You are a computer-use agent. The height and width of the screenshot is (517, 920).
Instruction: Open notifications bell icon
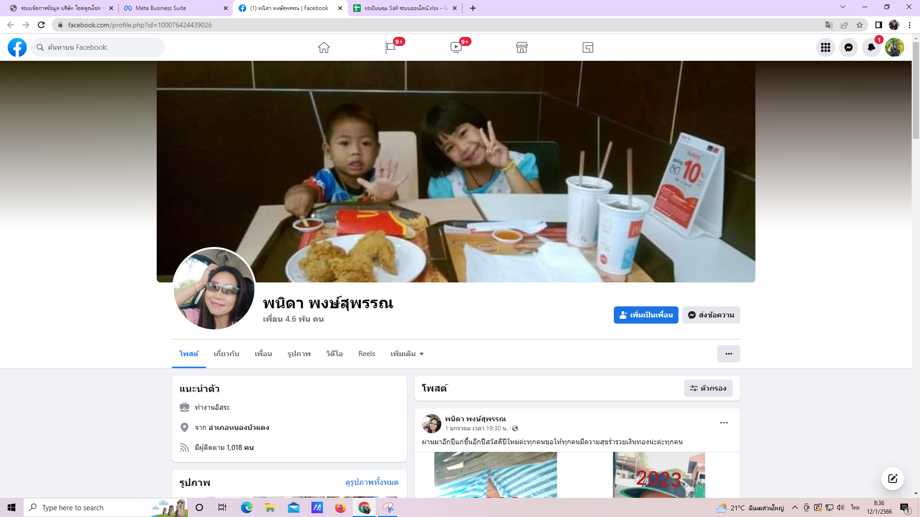click(872, 47)
